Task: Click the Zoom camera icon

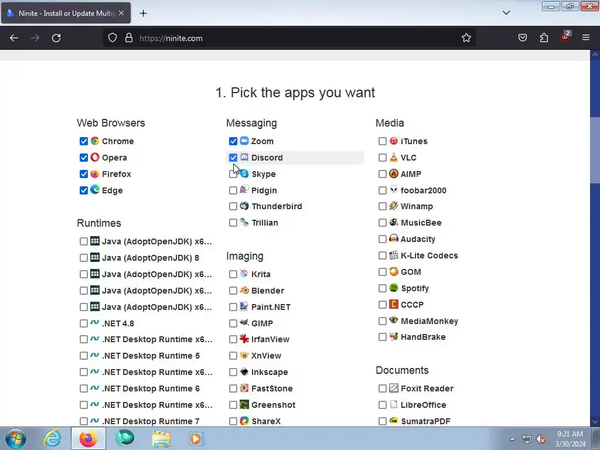Action: tap(244, 141)
